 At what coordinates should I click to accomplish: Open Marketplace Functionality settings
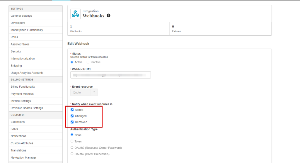point(27,30)
